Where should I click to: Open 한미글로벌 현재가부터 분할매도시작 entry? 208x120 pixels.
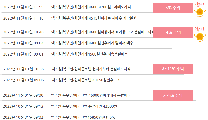tap(91, 69)
